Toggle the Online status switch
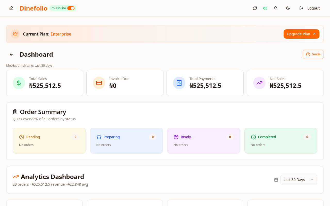This screenshot has height=206, width=330. (x=71, y=8)
